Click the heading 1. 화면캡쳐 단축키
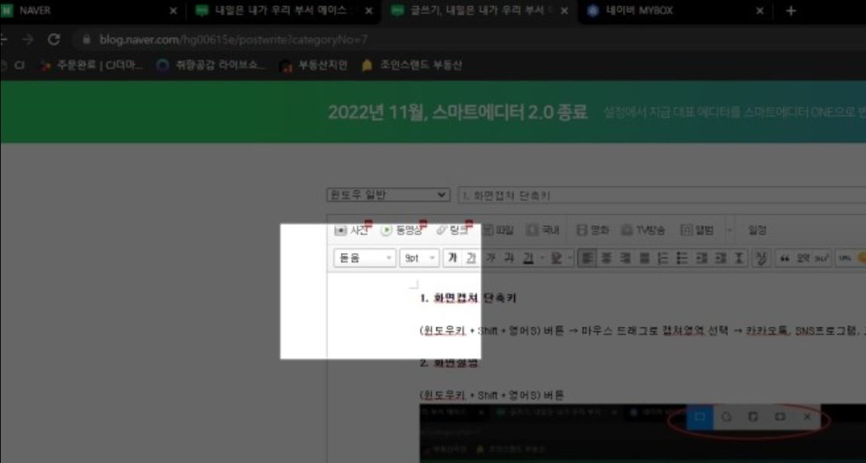Image resolution: width=866 pixels, height=463 pixels. click(468, 299)
